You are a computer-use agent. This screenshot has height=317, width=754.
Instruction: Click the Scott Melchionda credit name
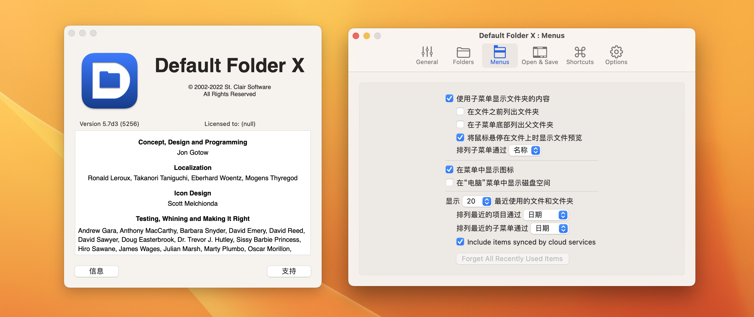pyautogui.click(x=192, y=204)
